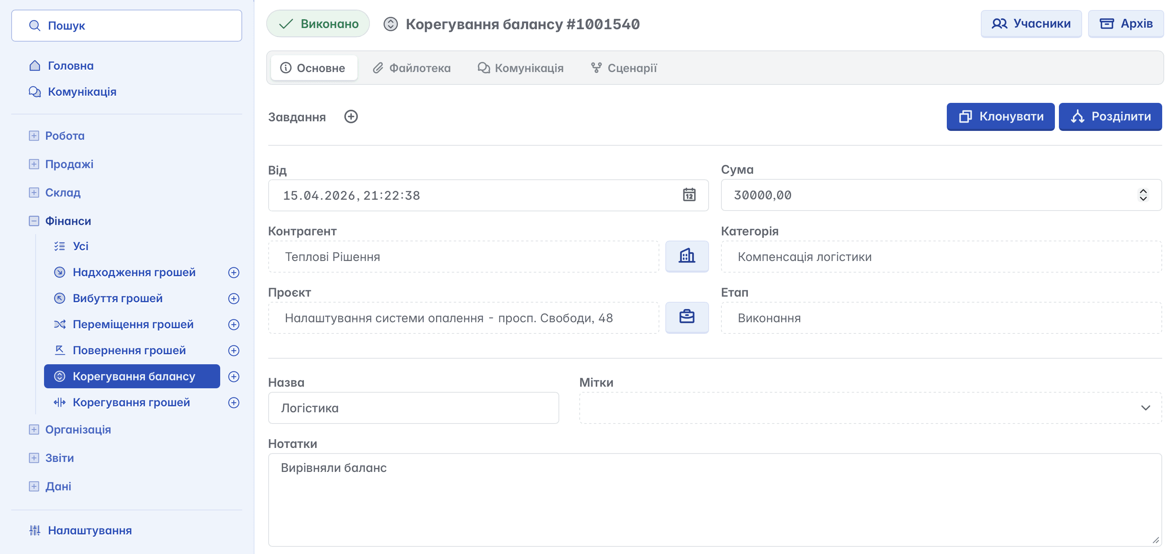Image resolution: width=1173 pixels, height=554 pixels.
Task: Add new Переміщення грошей via plus icon
Action: (233, 324)
